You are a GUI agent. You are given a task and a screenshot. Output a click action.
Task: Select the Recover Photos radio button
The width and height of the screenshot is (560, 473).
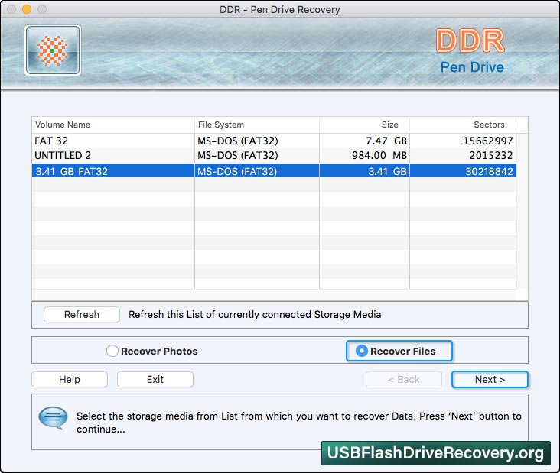112,351
